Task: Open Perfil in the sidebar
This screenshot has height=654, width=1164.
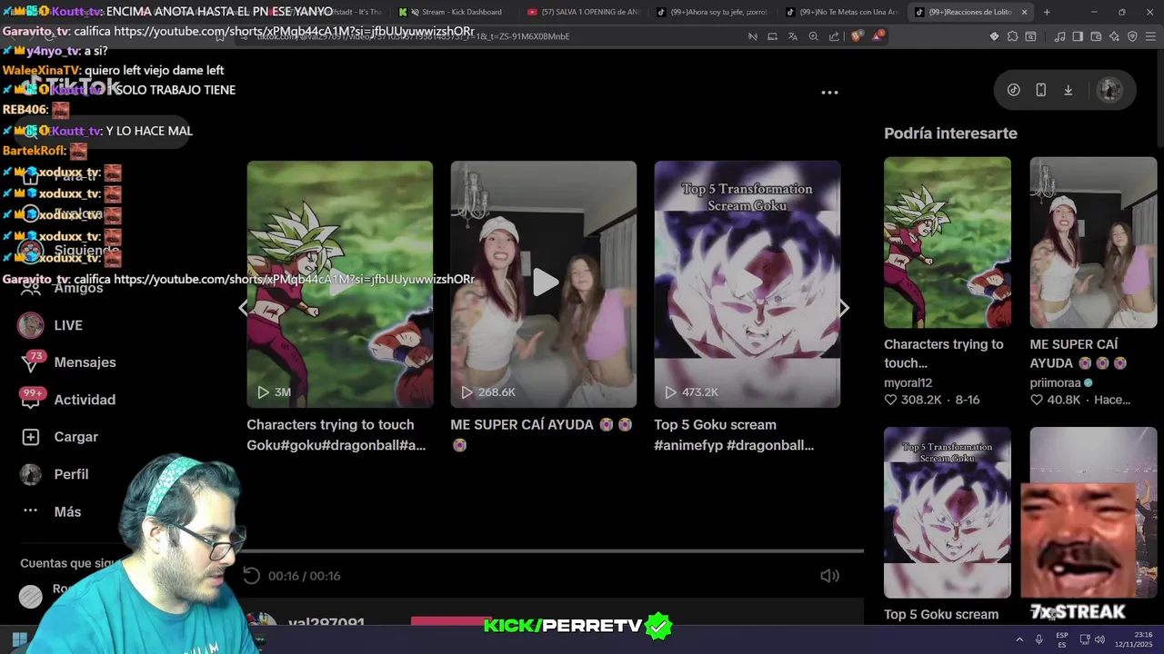Action: (x=71, y=474)
